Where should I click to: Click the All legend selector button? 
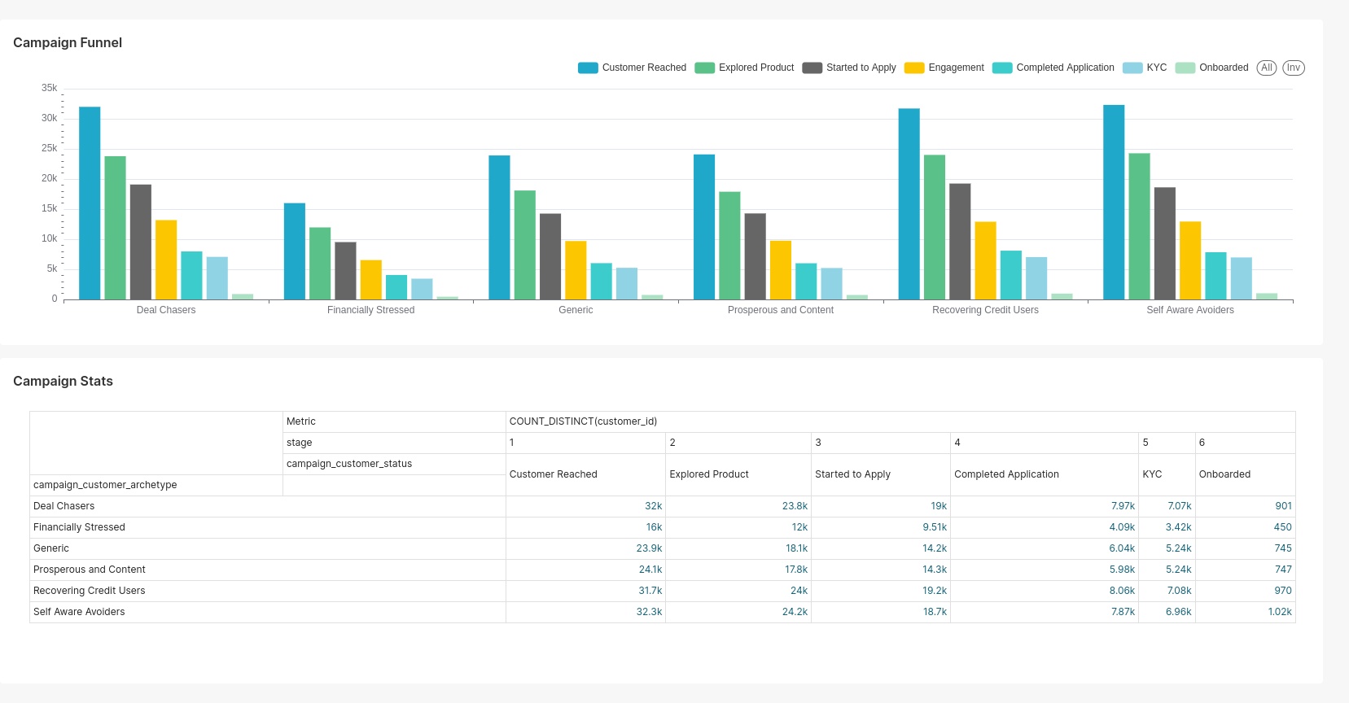[1267, 68]
